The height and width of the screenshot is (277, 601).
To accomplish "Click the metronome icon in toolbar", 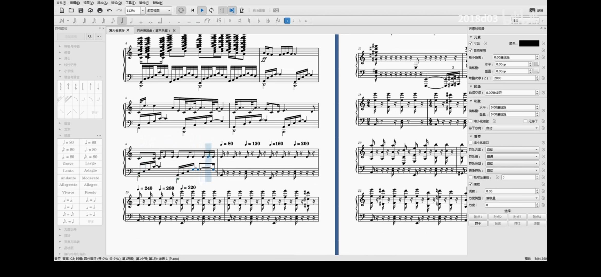I will (242, 10).
